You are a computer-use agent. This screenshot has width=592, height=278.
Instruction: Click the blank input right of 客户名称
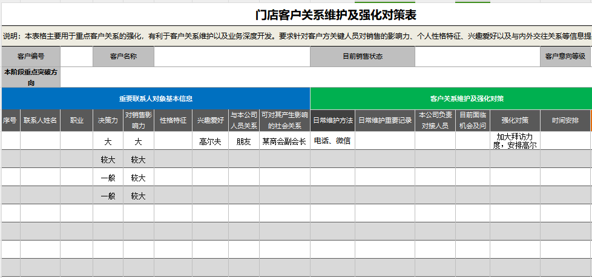click(232, 57)
